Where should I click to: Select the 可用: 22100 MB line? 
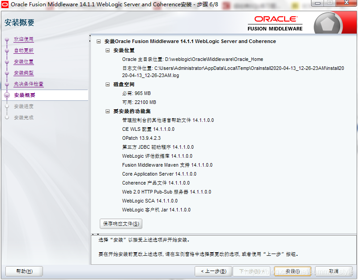139,102
